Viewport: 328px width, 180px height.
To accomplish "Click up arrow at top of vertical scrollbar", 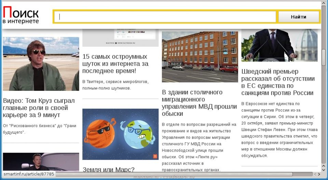I will pyautogui.click(x=324, y=4).
